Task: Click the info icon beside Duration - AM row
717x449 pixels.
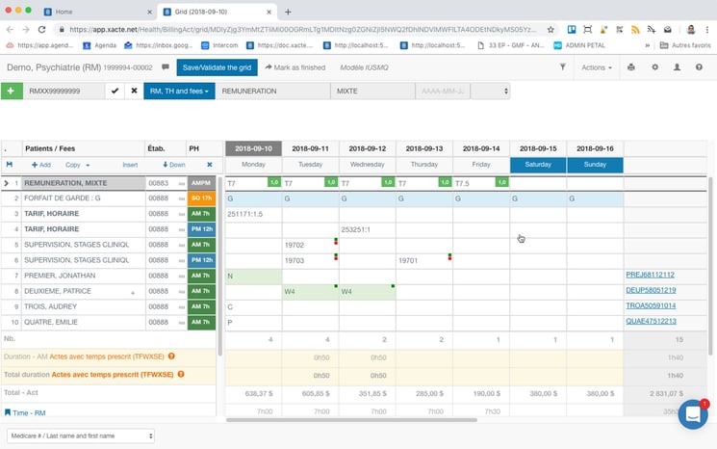Action: (171, 357)
